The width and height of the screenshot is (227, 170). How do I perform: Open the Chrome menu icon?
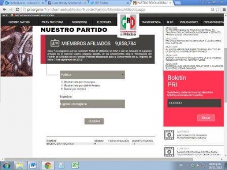click(224, 10)
